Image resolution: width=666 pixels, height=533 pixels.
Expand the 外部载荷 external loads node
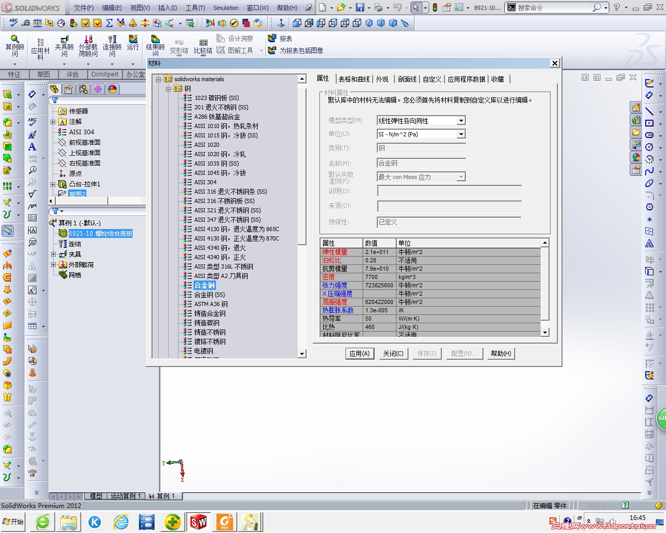click(53, 265)
